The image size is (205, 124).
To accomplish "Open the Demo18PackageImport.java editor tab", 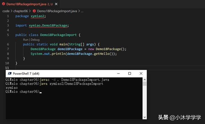I will tap(30, 4).
